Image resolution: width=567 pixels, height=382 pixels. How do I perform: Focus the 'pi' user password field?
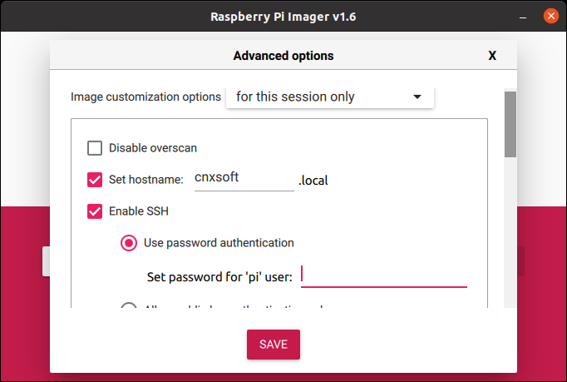[383, 276]
